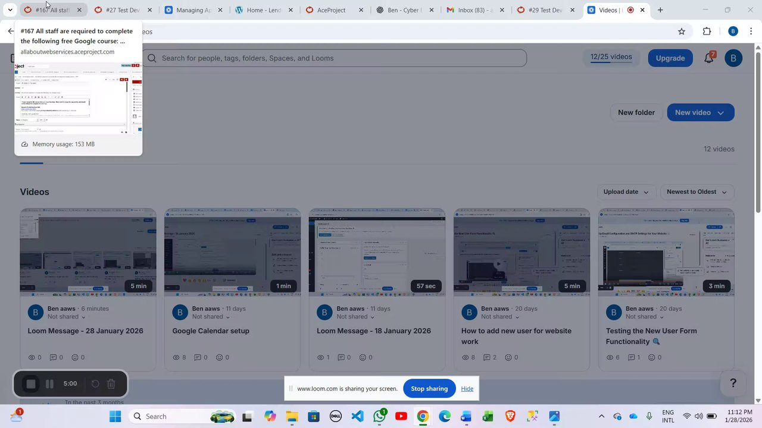Image resolution: width=762 pixels, height=428 pixels.
Task: Restart the Loom recording
Action: [x=95, y=384]
